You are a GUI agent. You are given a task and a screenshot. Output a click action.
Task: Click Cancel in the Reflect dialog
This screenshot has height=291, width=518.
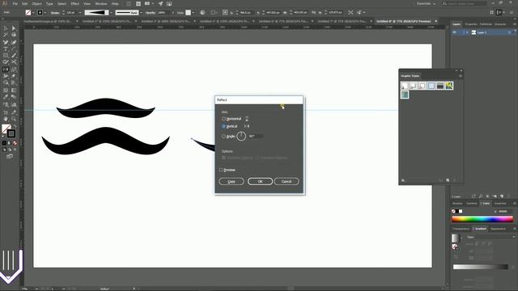(287, 181)
